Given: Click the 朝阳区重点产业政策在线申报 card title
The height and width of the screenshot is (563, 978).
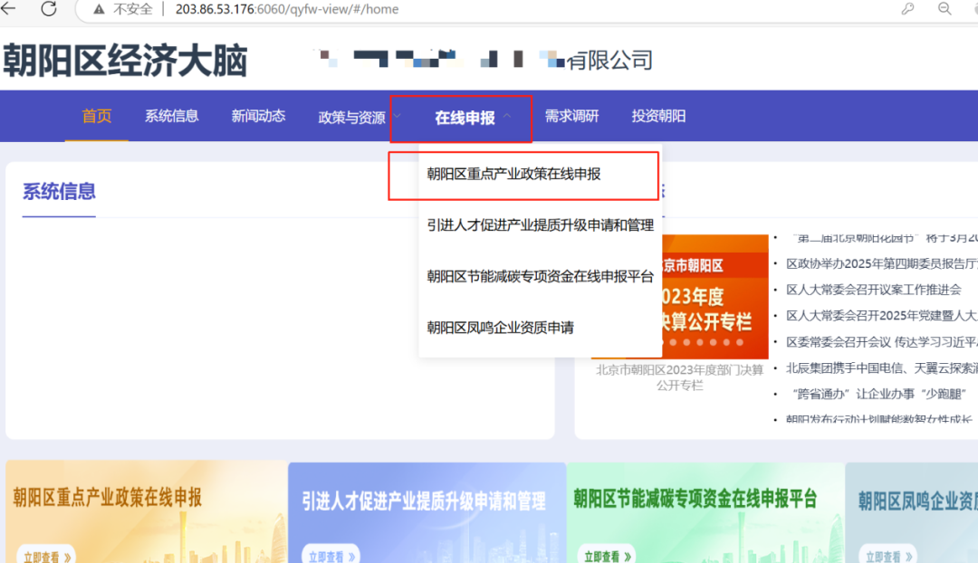Looking at the screenshot, I should [107, 498].
